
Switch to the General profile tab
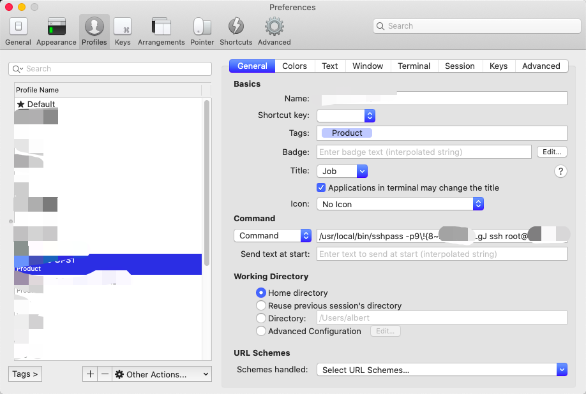pos(252,66)
